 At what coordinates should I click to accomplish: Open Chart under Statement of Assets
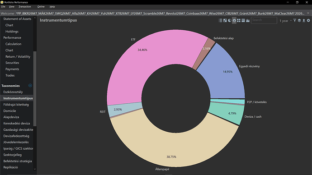pyautogui.click(x=9, y=25)
